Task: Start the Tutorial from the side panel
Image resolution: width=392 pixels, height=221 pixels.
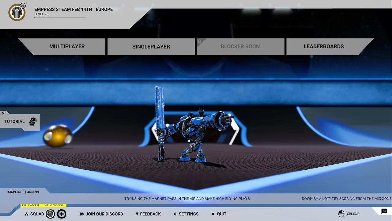Action: (20, 122)
